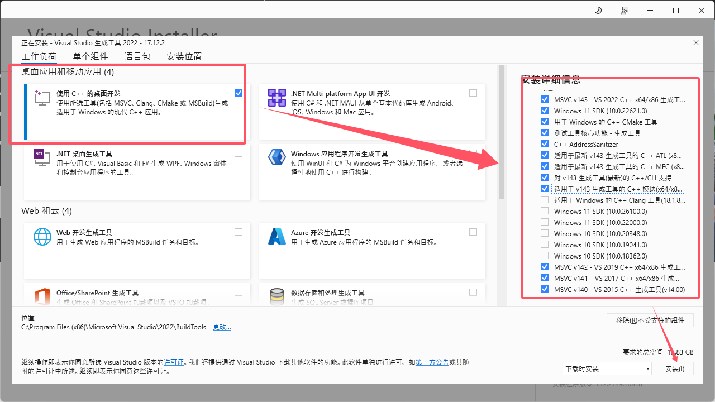Click the Office/SharePoint build tools icon
Image resolution: width=715 pixels, height=402 pixels.
click(42, 296)
